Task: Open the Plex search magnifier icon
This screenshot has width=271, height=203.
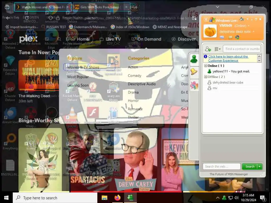Action: click(x=59, y=39)
